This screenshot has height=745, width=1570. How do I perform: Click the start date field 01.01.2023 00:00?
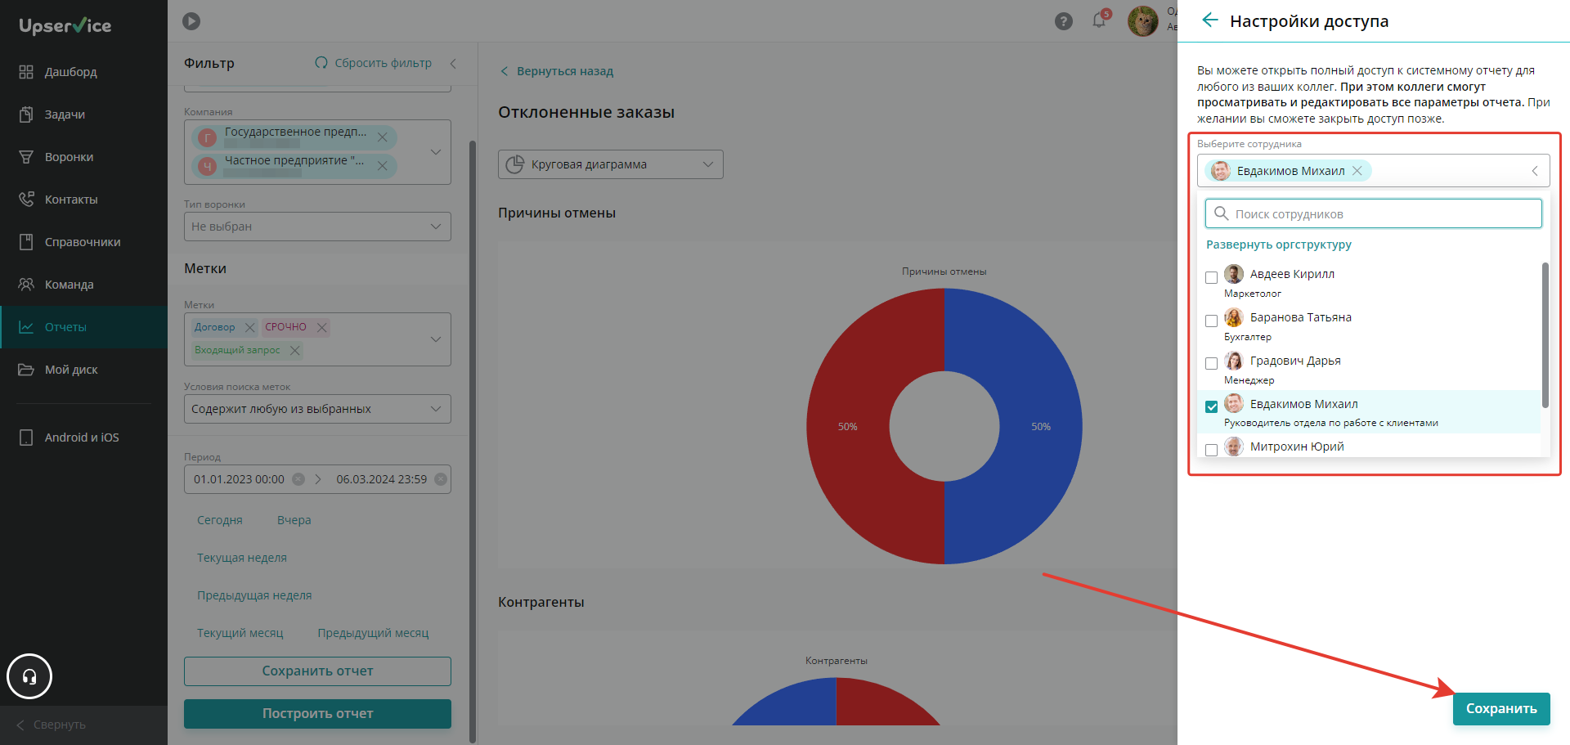(239, 479)
